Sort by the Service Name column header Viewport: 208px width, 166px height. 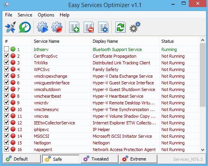(x=61, y=41)
